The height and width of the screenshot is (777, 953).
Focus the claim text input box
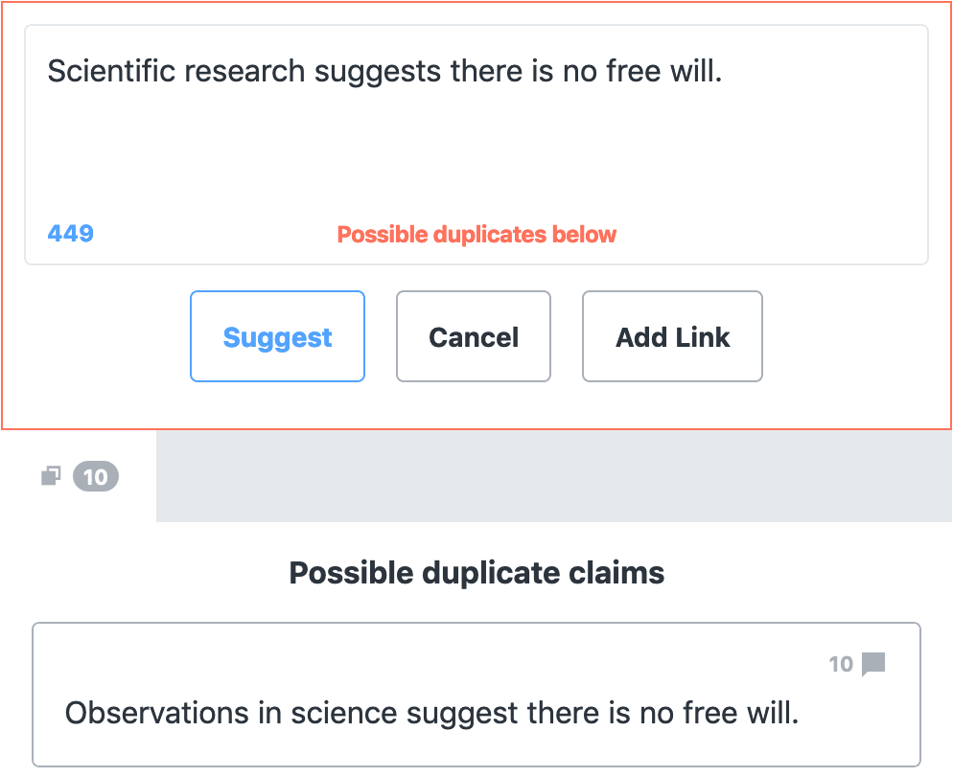pyautogui.click(x=476, y=145)
